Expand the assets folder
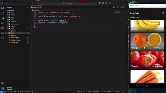The image size is (166, 93). coord(8,17)
